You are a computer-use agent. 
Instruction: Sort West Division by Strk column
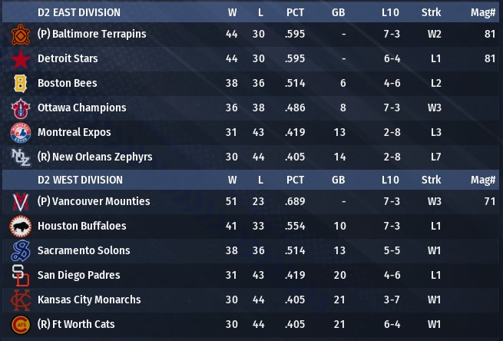click(x=431, y=180)
